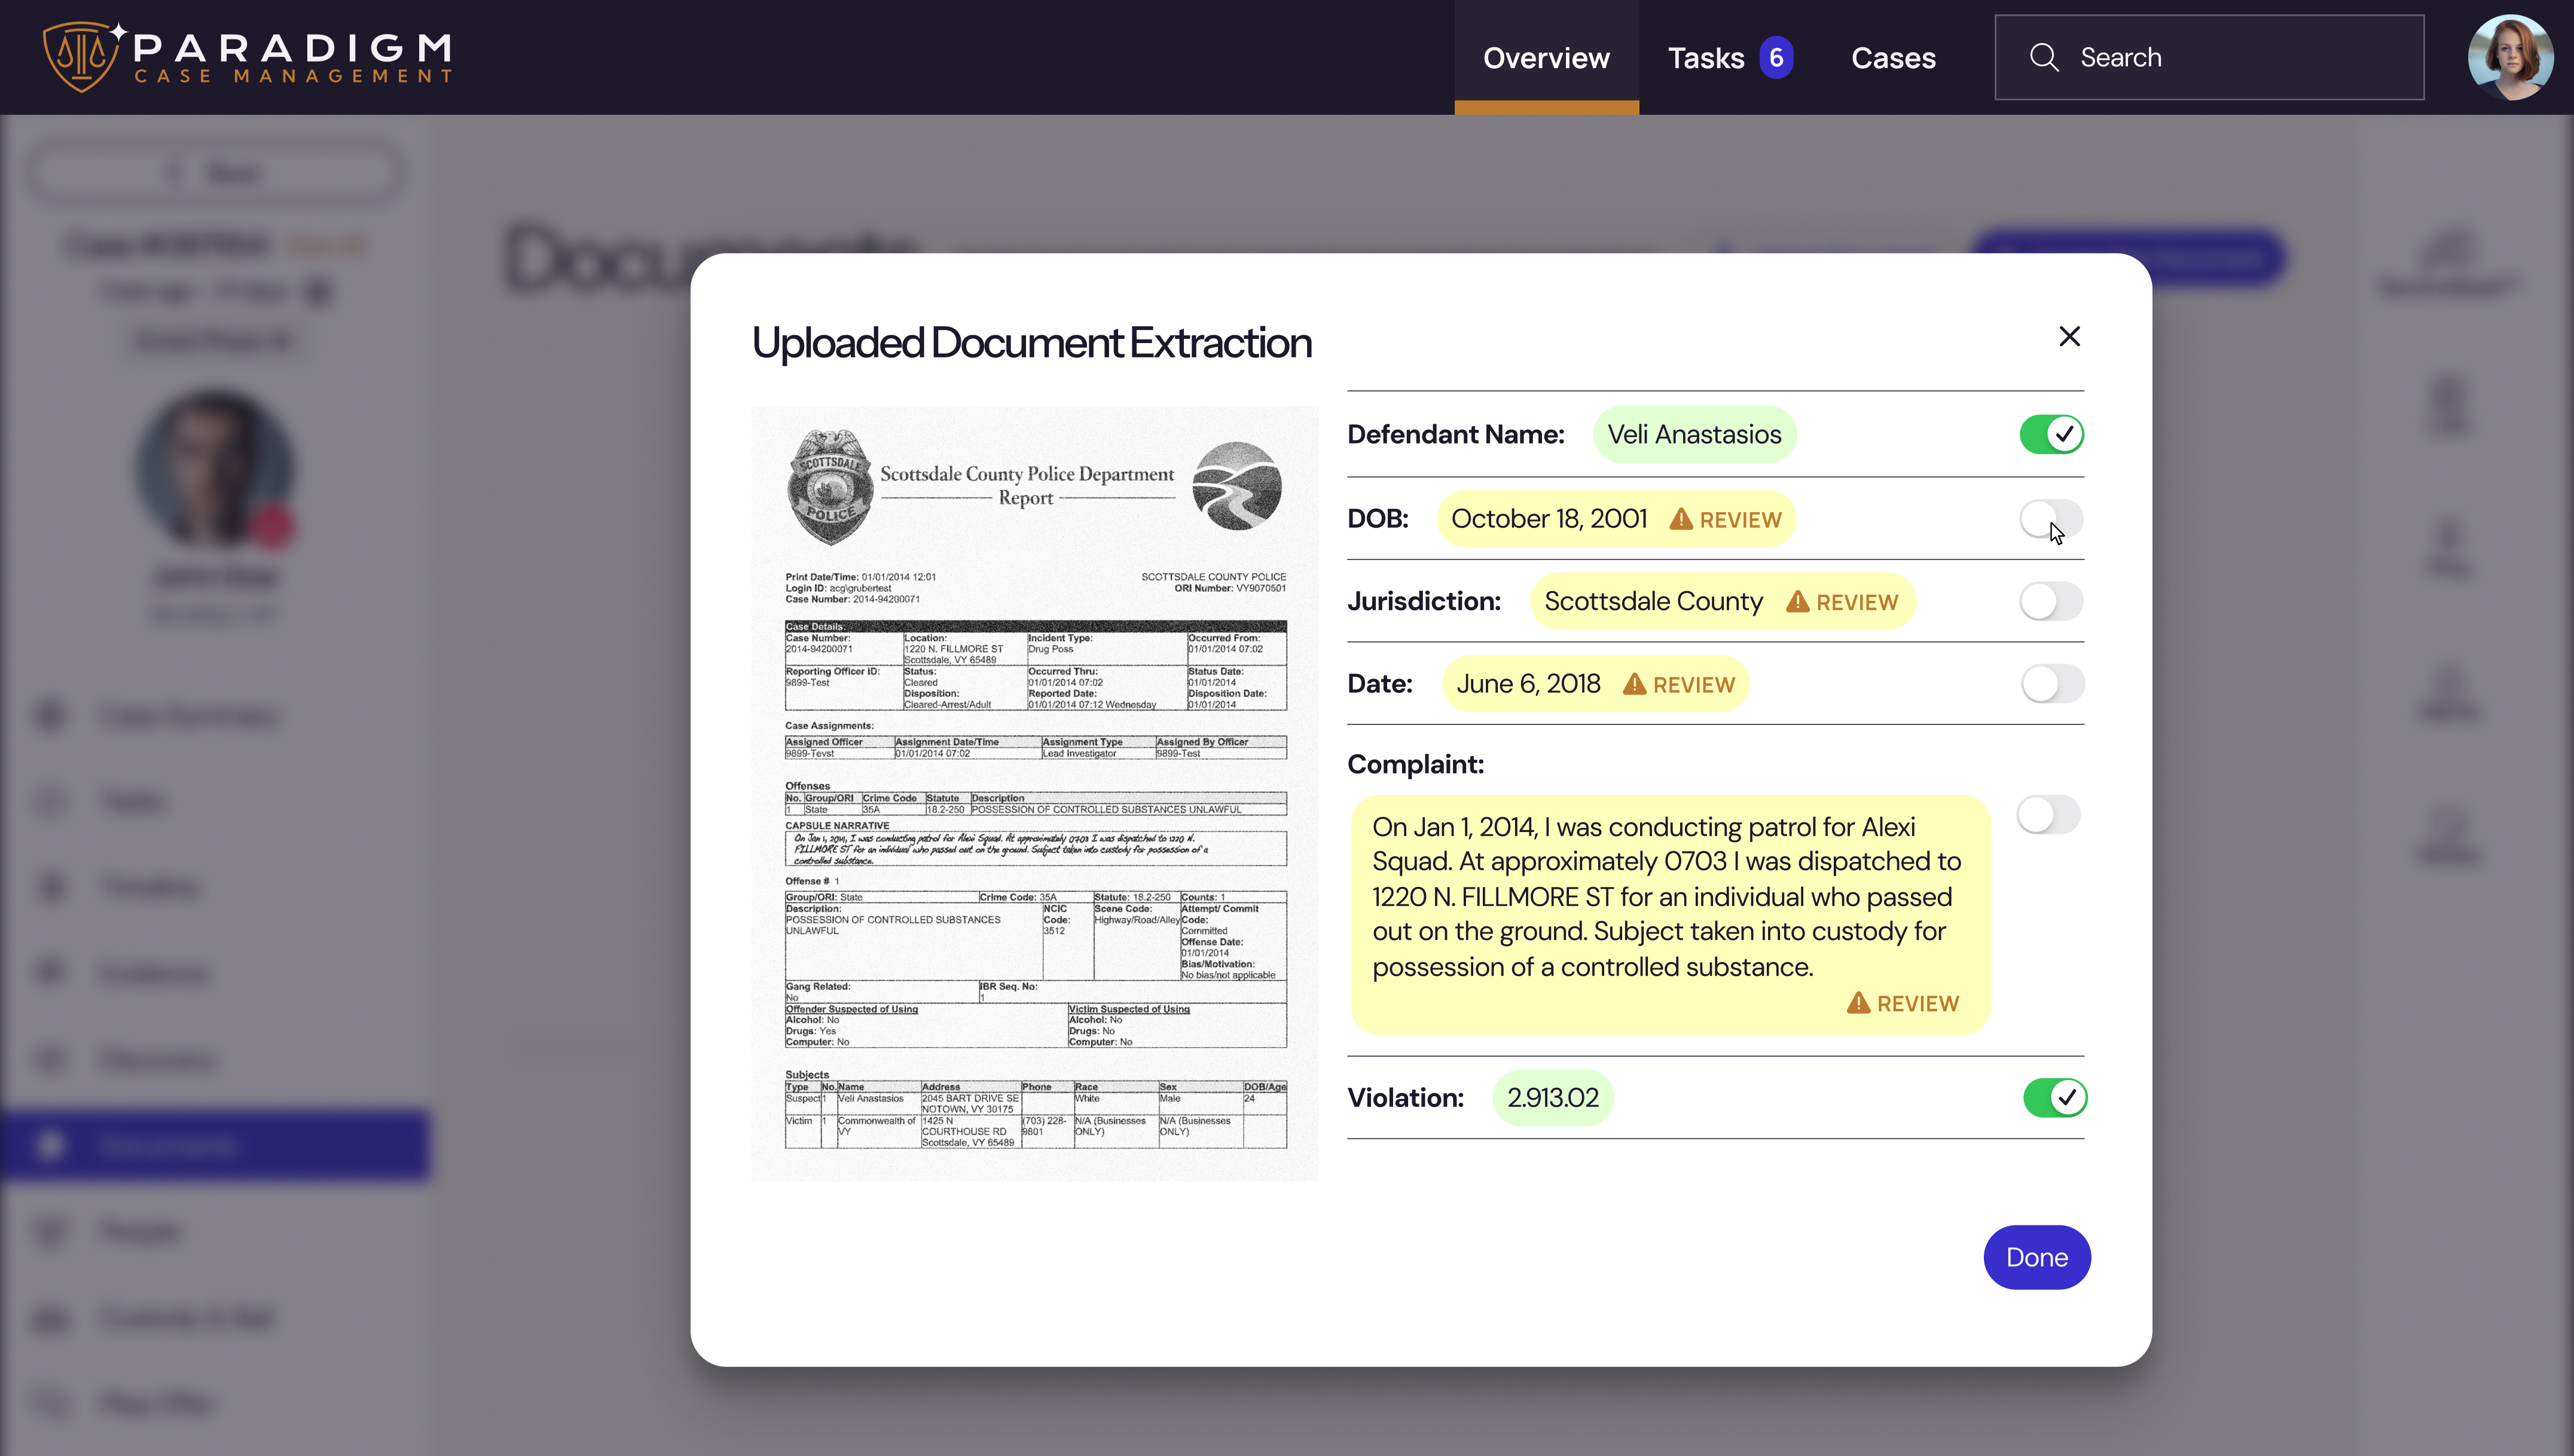Image resolution: width=2574 pixels, height=1456 pixels.
Task: Click the Done button
Action: 2037,1257
